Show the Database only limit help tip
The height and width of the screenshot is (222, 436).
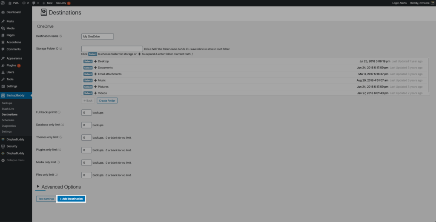pos(63,125)
